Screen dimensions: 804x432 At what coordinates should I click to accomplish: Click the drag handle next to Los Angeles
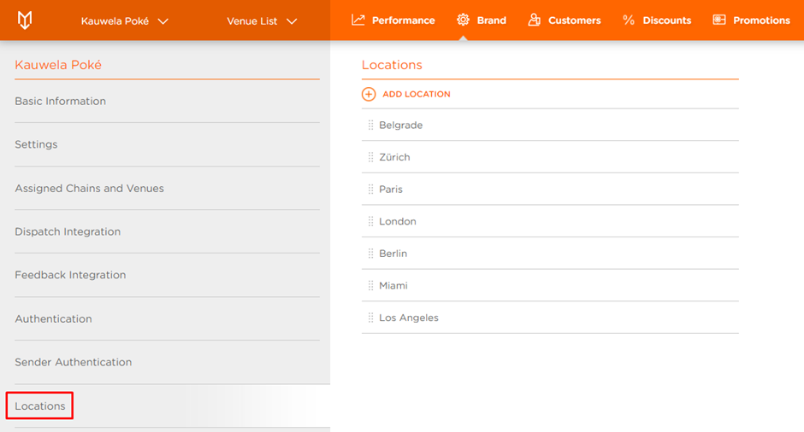click(370, 318)
